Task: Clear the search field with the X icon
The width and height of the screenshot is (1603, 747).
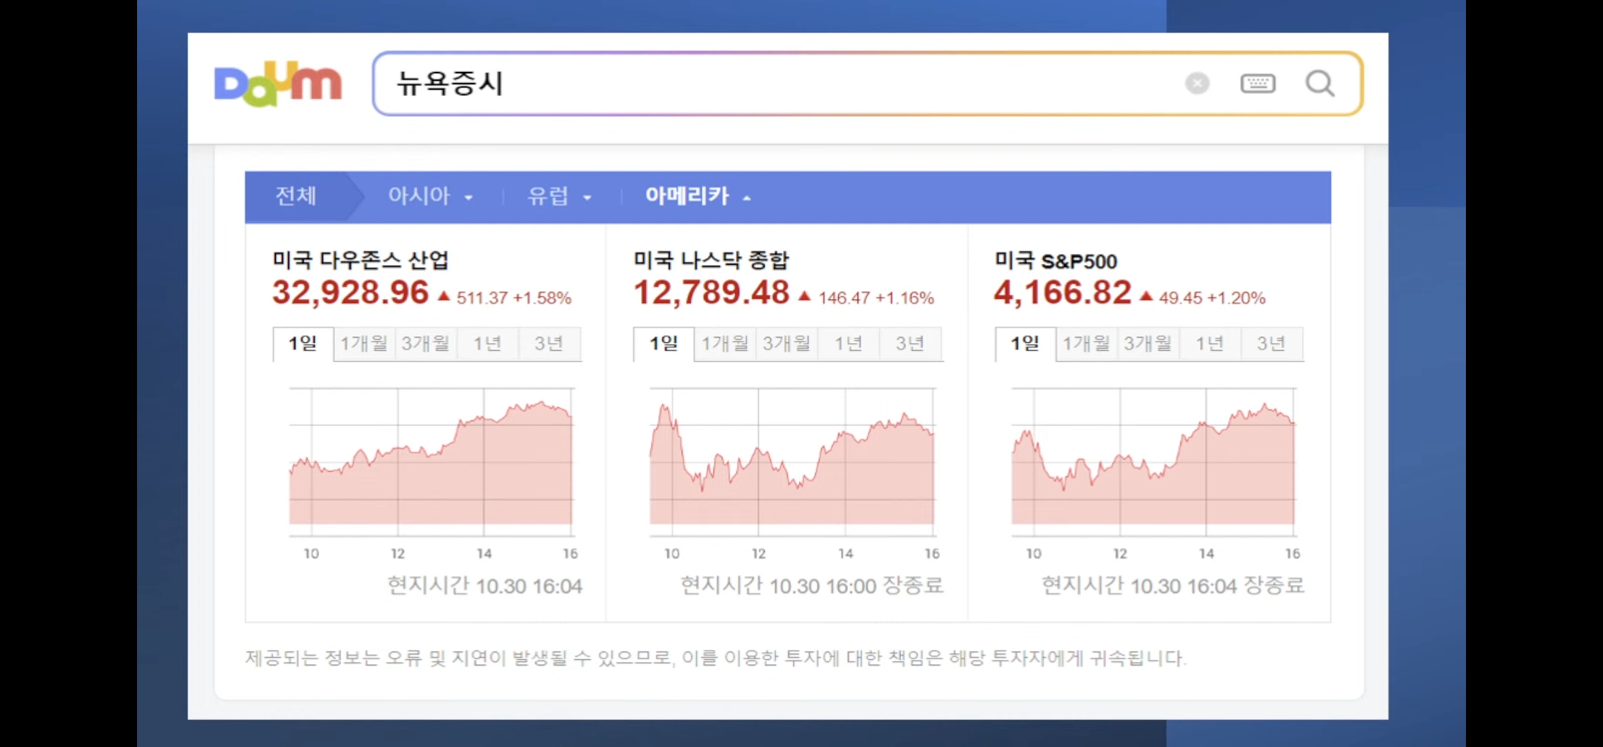Action: 1197,84
